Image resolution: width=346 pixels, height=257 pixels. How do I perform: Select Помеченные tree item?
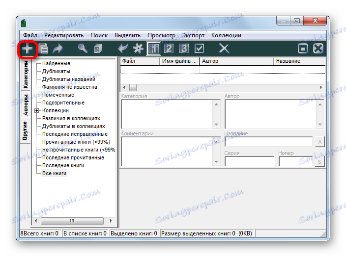pyautogui.click(x=58, y=95)
